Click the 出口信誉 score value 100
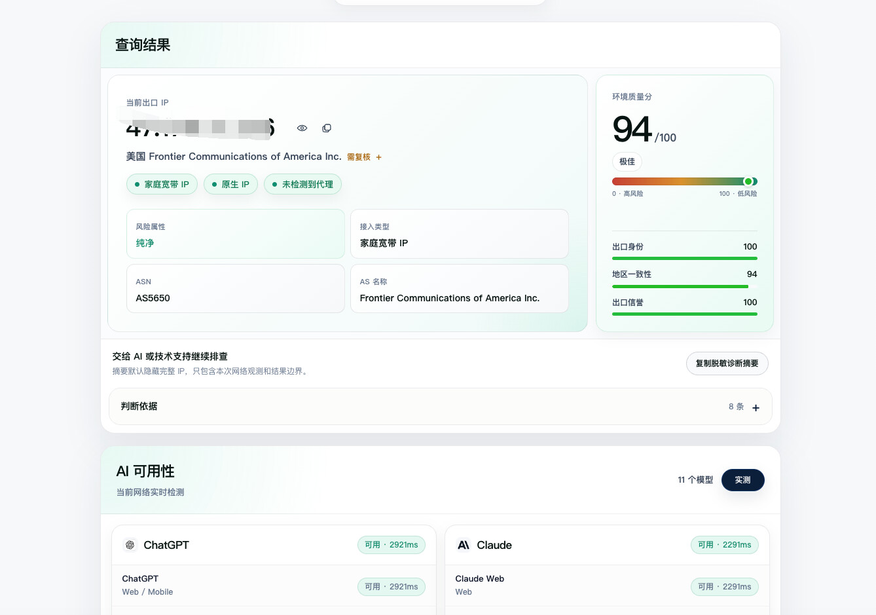This screenshot has height=615, width=876. 750,303
